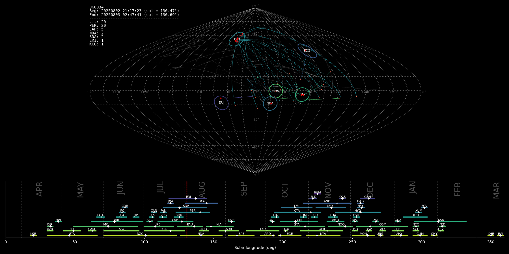This screenshot has width=509, height=254.
Task: Click the AUG month label in timeline
Action: click(202, 190)
